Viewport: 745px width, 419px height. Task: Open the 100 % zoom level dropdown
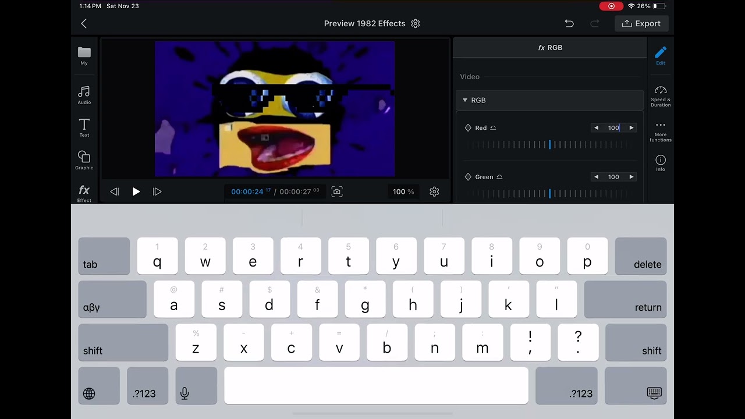[403, 191]
